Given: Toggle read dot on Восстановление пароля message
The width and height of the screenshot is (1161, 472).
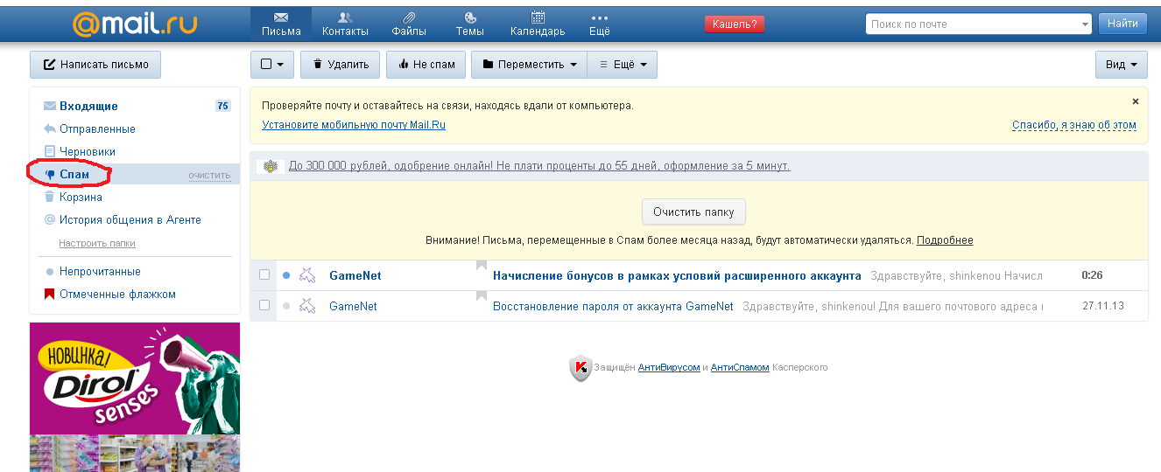Looking at the screenshot, I should point(286,306).
